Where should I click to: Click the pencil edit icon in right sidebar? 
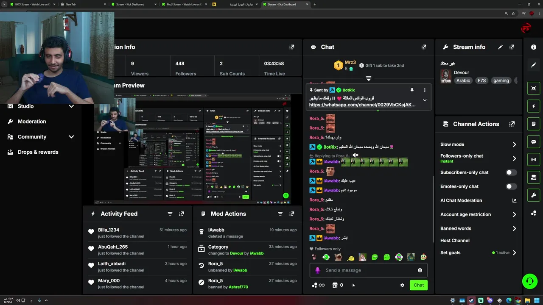pyautogui.click(x=534, y=65)
